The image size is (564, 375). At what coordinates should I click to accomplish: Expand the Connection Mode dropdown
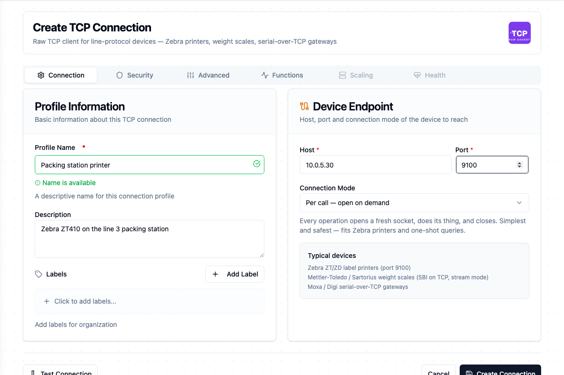point(414,203)
